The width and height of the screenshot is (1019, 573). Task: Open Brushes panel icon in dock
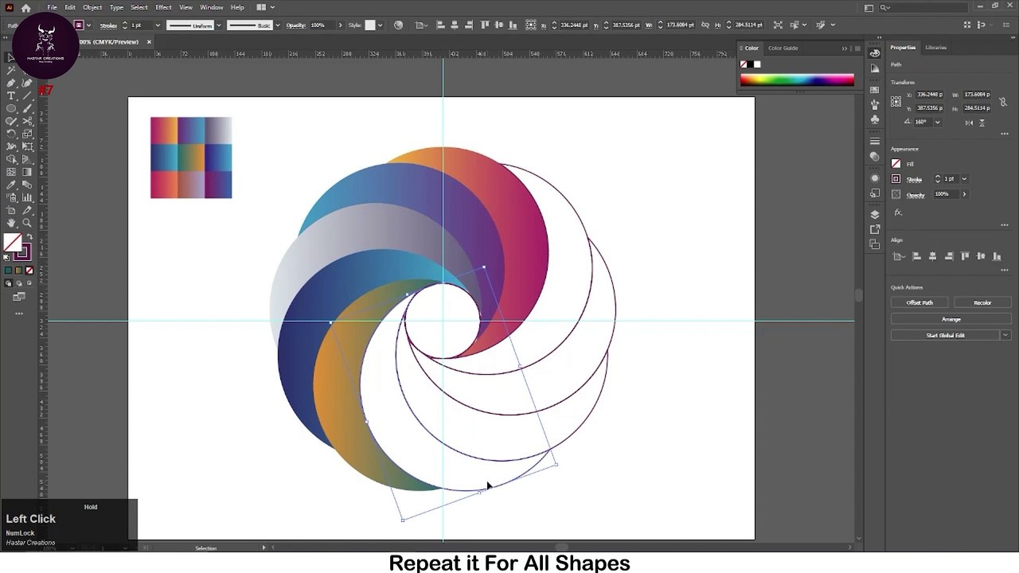click(x=875, y=104)
